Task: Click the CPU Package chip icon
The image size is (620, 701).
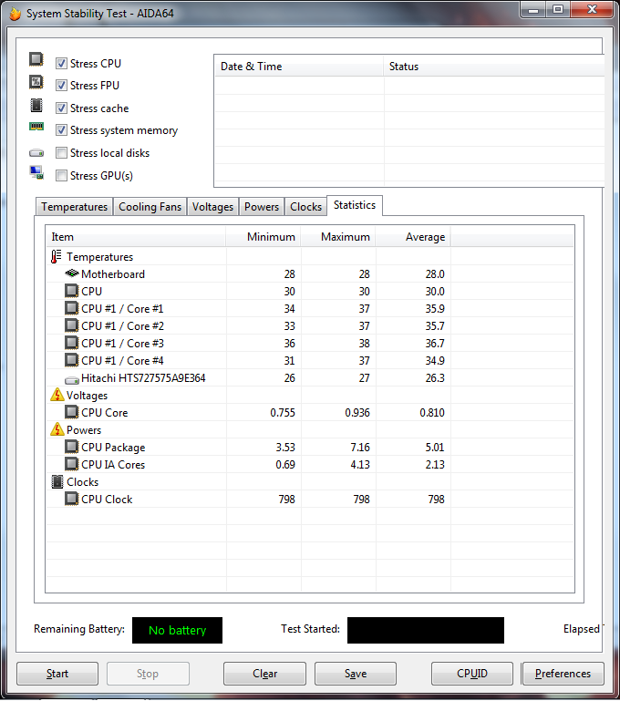Action: coord(71,447)
